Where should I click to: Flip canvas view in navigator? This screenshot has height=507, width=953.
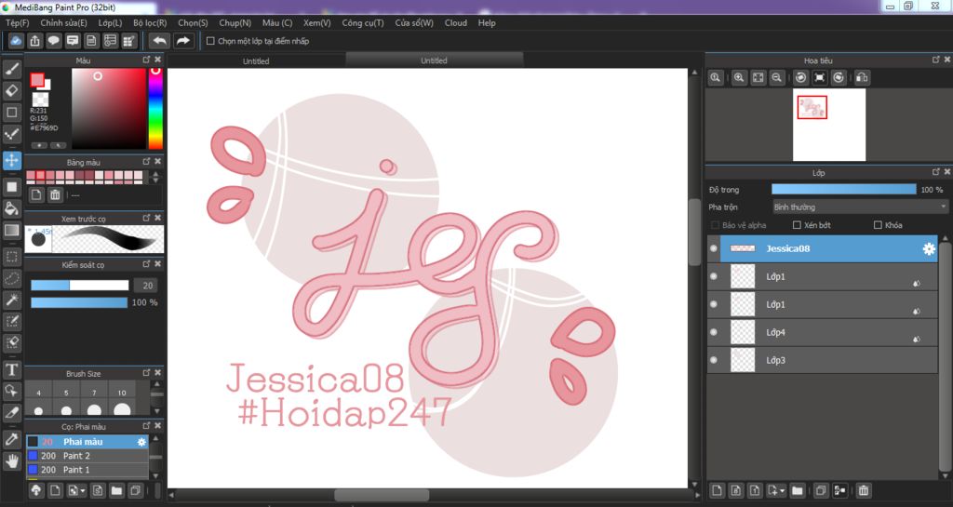861,78
